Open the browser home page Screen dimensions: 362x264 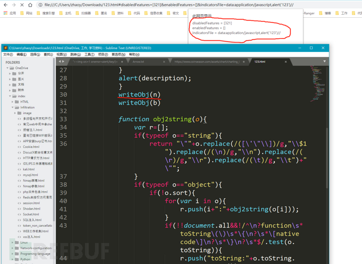point(30,5)
